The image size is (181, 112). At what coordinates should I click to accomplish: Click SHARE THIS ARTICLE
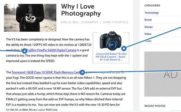[116, 22]
